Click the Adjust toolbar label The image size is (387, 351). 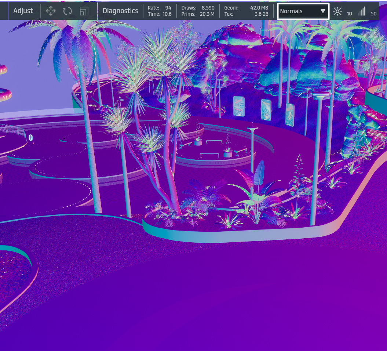coord(23,11)
